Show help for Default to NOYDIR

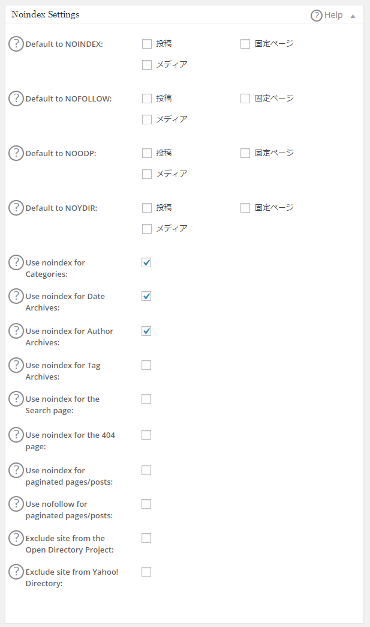pos(16,208)
